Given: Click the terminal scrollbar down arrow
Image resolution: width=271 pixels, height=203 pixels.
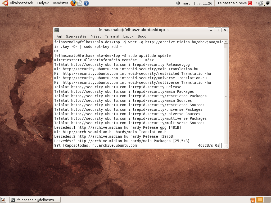Looking at the screenshot, I should tap(226, 146).
